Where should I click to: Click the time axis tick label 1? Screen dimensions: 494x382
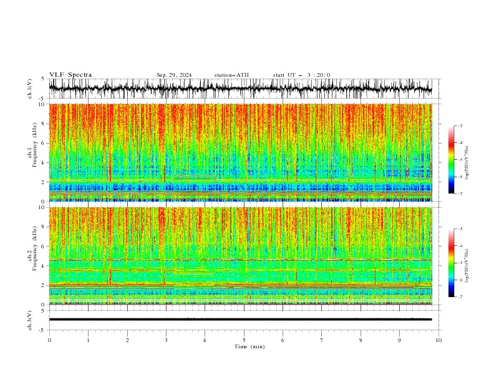88,340
